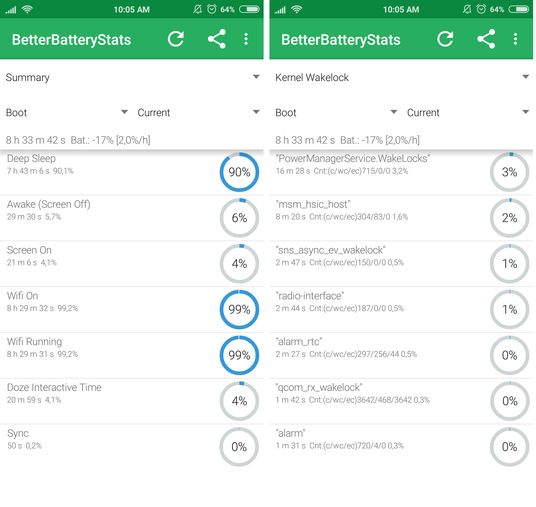Image resolution: width=536 pixels, height=507 pixels.
Task: Select the Doze Interactive Time row
Action: [x=132, y=401]
